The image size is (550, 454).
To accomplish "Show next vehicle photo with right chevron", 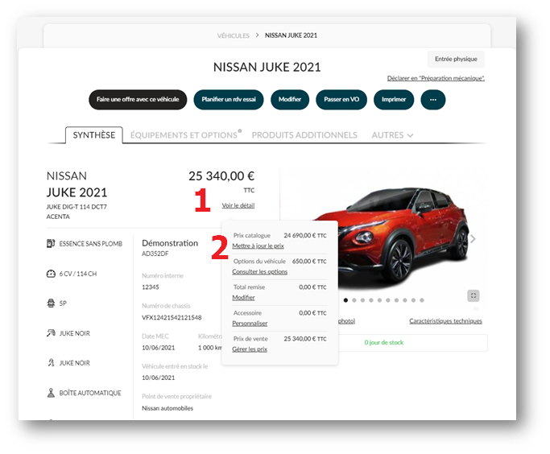I will (473, 239).
